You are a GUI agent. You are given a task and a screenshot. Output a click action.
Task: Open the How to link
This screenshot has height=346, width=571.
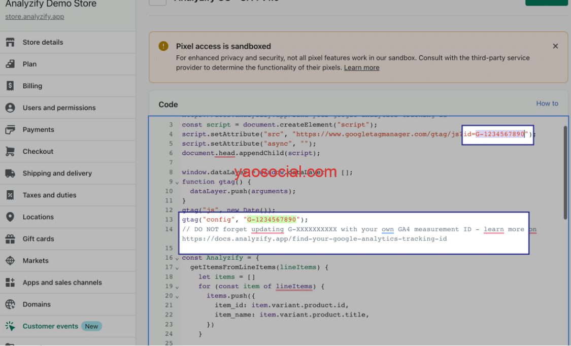(547, 103)
